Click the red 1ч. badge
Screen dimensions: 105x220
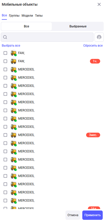point(95,61)
